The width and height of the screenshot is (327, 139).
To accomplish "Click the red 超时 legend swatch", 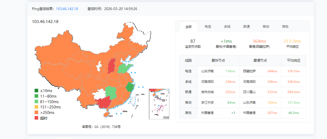I will coord(36,118).
